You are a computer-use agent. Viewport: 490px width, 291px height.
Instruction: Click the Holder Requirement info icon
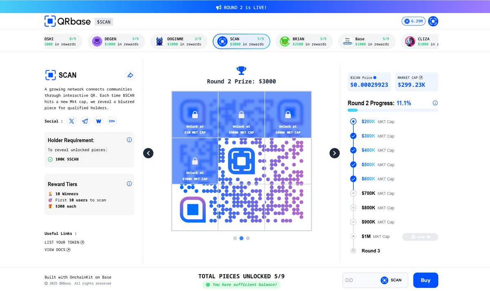pos(129,140)
